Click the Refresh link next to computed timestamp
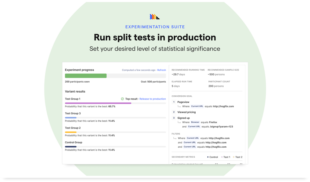 tap(161, 70)
